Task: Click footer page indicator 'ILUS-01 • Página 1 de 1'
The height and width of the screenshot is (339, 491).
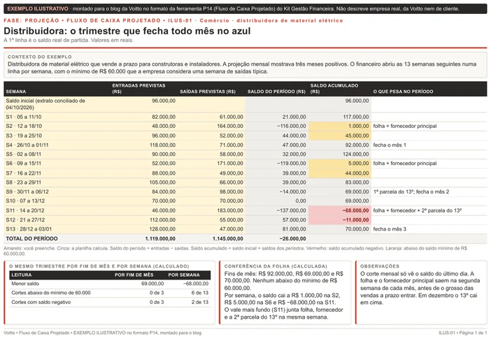Action: pyautogui.click(x=462, y=333)
